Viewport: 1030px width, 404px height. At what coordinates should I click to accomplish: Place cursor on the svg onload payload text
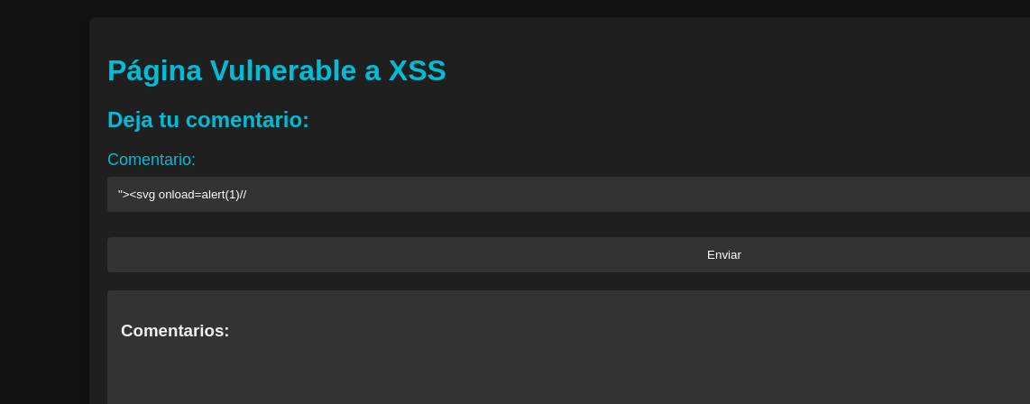pyautogui.click(x=181, y=194)
